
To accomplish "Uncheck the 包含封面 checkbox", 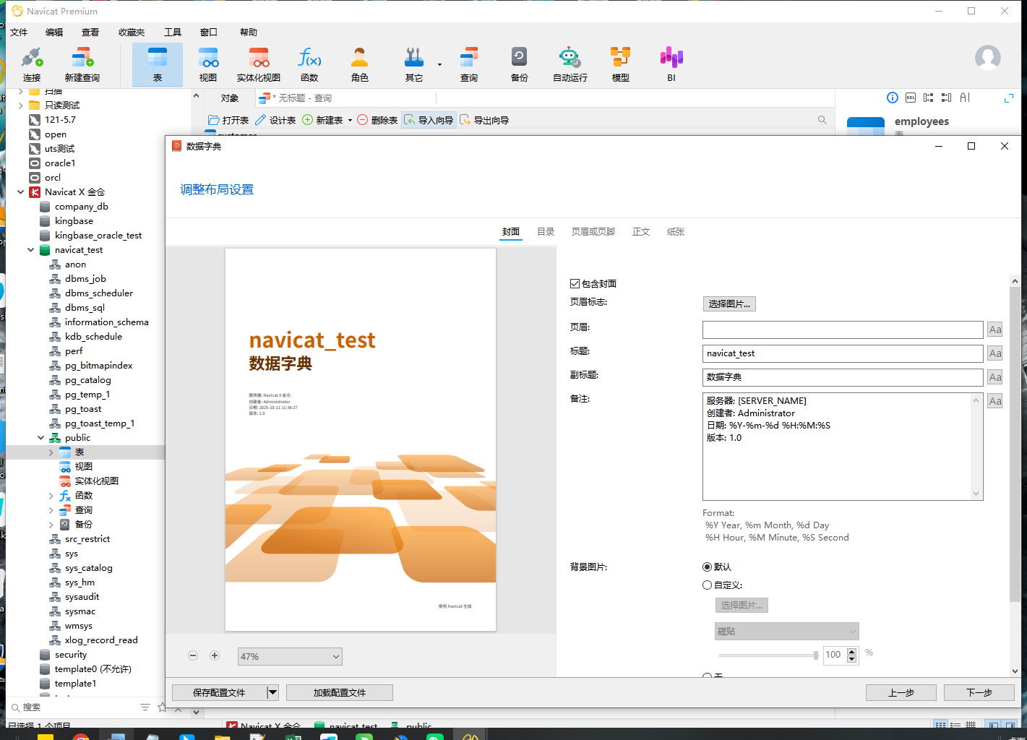I will tap(575, 284).
